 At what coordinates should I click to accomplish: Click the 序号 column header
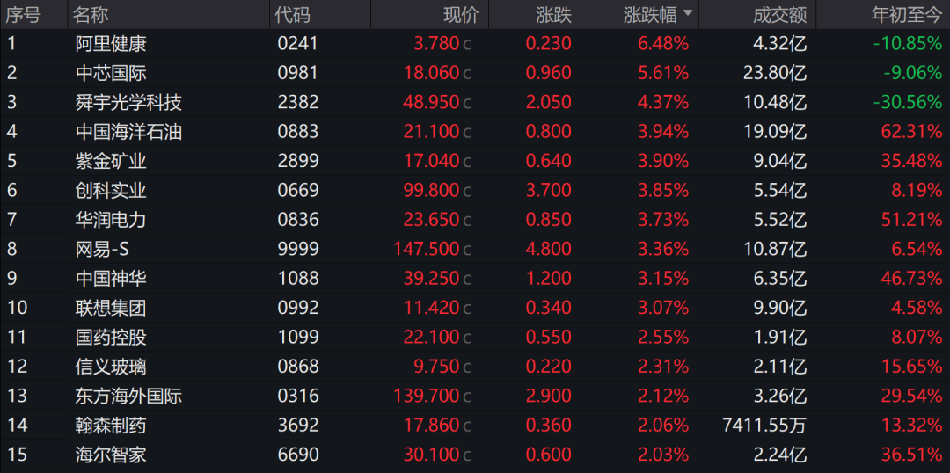(x=23, y=15)
